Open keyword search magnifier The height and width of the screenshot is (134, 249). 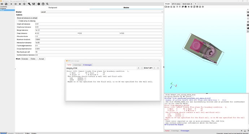(x=47, y=4)
